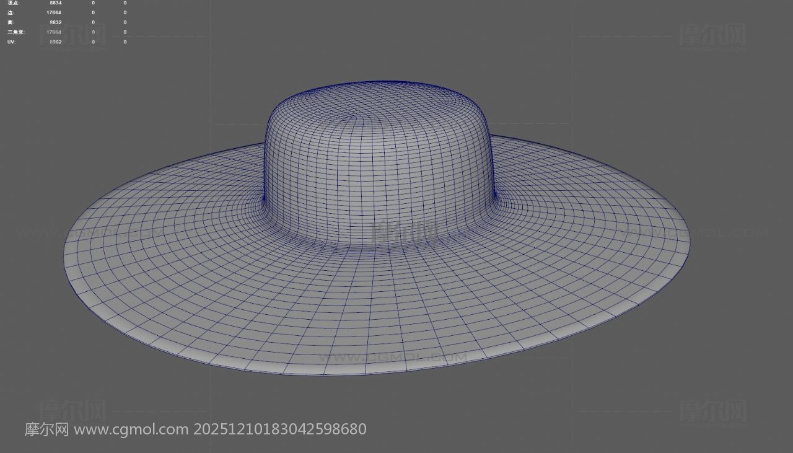Image resolution: width=793 pixels, height=453 pixels.
Task: Click the vertex count value 8834
Action: point(56,3)
